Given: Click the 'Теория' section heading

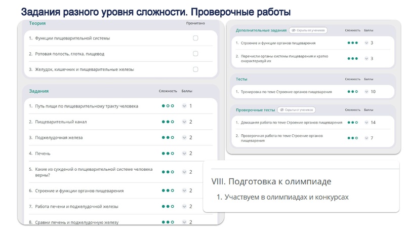Looking at the screenshot, I should 37,23.
